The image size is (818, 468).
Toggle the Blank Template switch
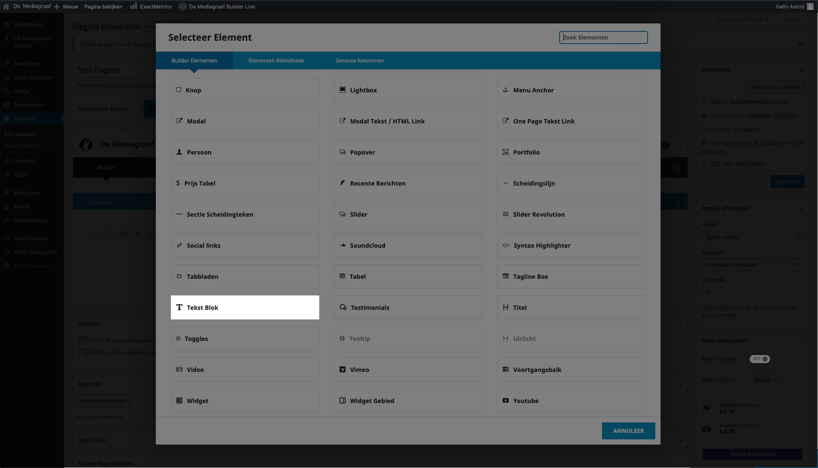click(760, 359)
